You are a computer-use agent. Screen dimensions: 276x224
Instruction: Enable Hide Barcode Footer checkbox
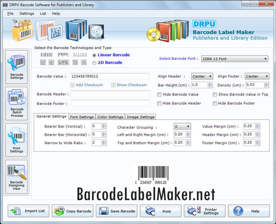point(215,103)
